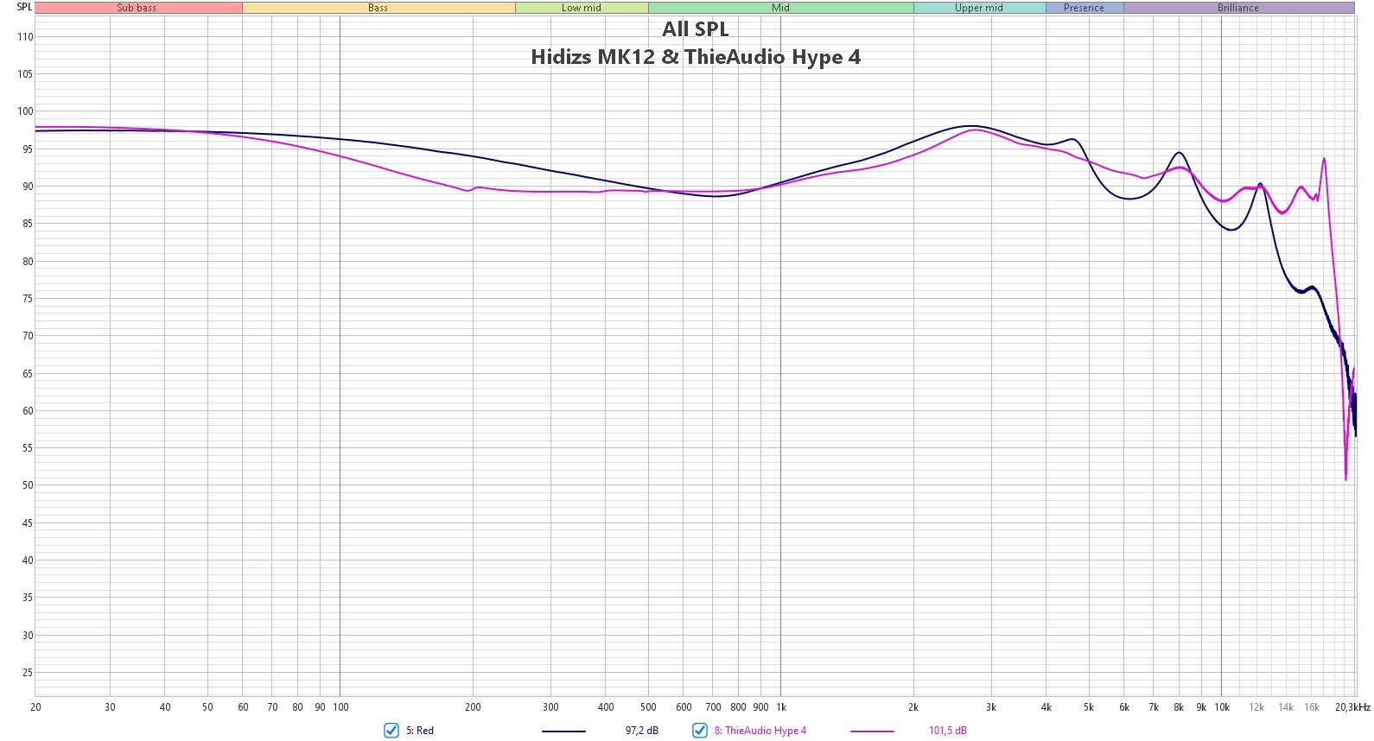
Task: Click the 'All SPL' graph title
Action: pos(696,29)
